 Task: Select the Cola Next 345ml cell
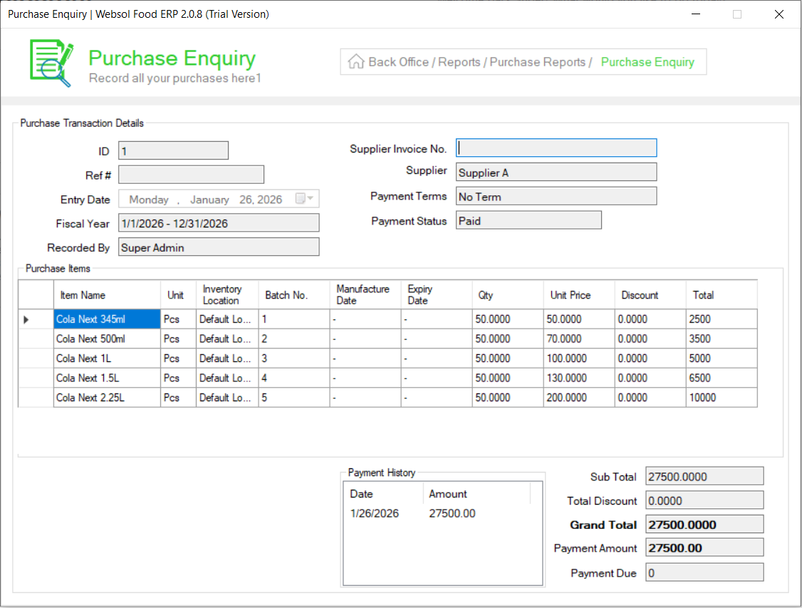[107, 319]
